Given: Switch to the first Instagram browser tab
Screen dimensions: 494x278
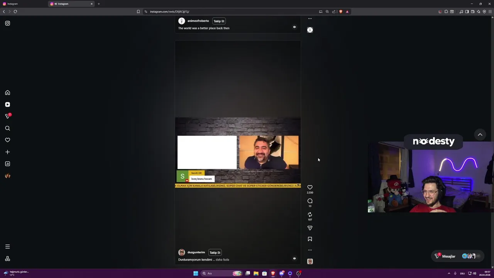Looking at the screenshot, I should tap(24, 4).
